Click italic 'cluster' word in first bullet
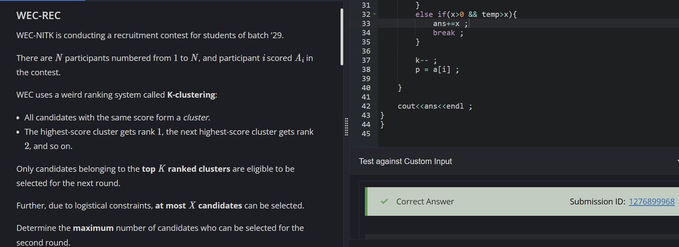 (197, 118)
